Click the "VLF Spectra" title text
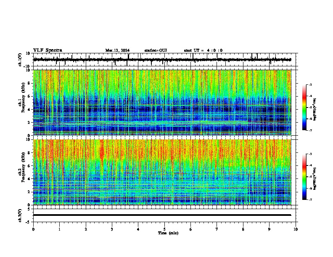The height and width of the screenshot is (257, 333). tap(48, 50)
